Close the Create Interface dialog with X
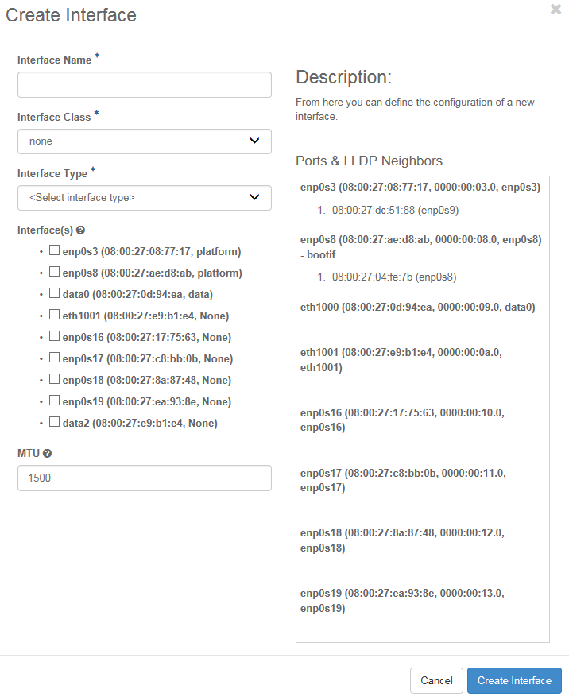 (x=555, y=10)
